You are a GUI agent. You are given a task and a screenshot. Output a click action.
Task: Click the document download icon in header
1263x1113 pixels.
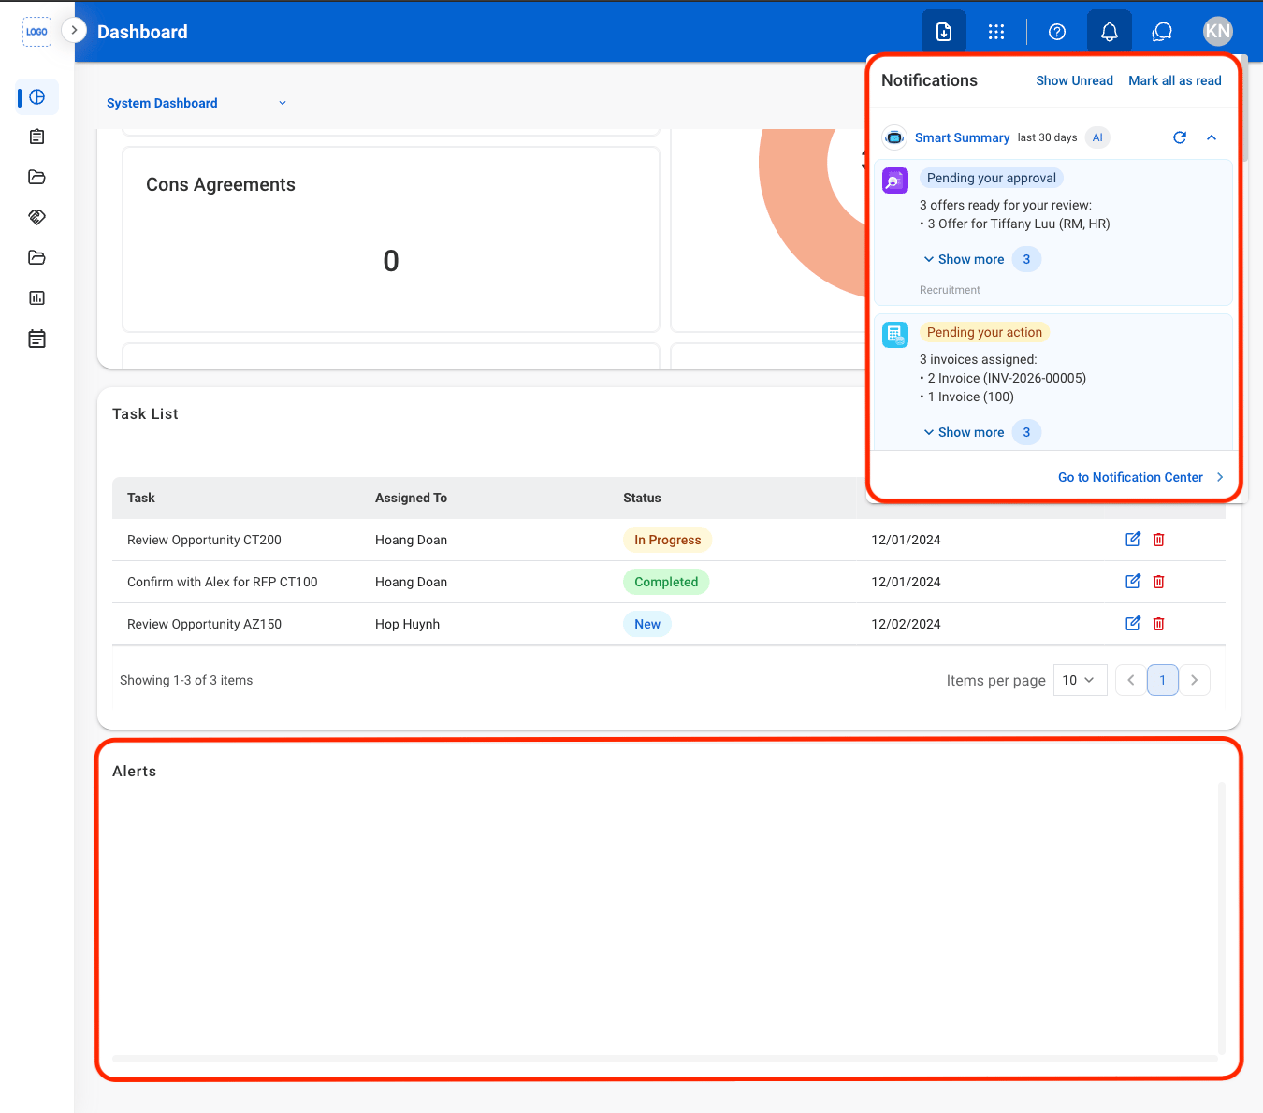(944, 32)
